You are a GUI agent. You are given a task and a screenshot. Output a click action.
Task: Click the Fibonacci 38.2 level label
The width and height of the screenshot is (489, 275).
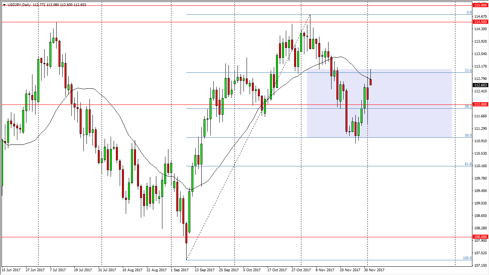(x=468, y=106)
